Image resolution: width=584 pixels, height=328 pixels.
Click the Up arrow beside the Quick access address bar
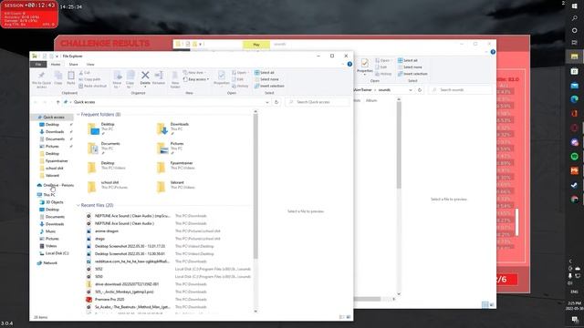[58, 102]
